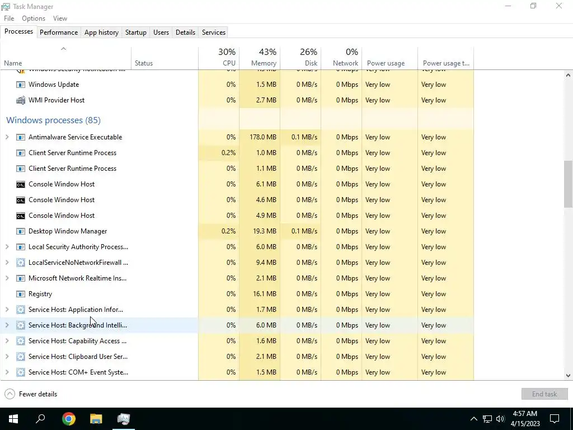Launch Google Chrome from the taskbar
The height and width of the screenshot is (430, 573).
(69, 419)
